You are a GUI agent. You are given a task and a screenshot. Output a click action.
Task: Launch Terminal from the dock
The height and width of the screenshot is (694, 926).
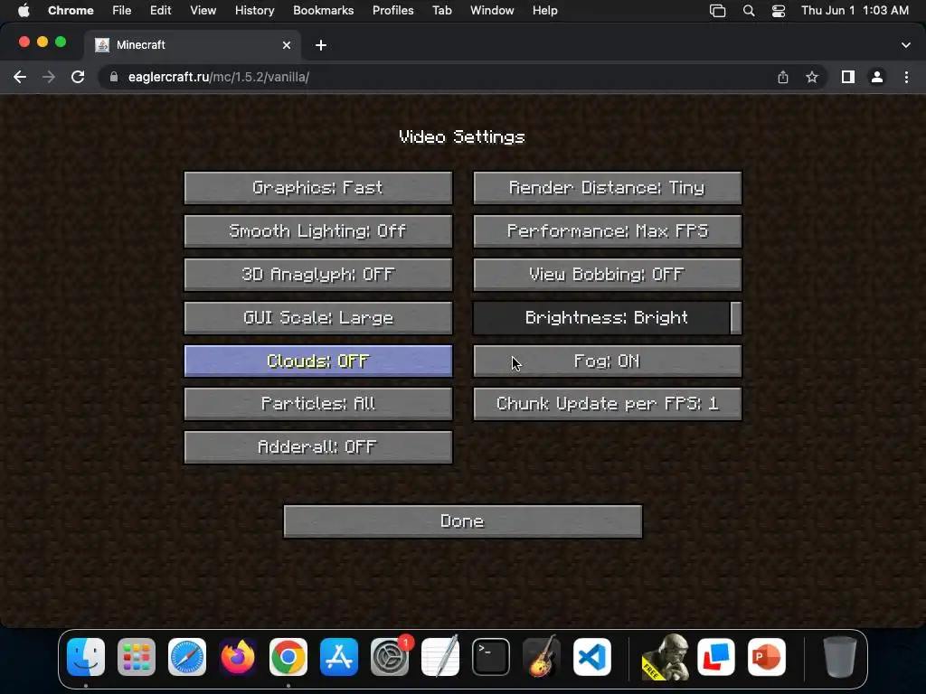pyautogui.click(x=491, y=657)
